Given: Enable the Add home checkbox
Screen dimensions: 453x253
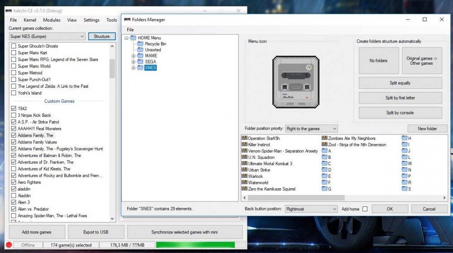Looking at the screenshot, I should [365, 209].
